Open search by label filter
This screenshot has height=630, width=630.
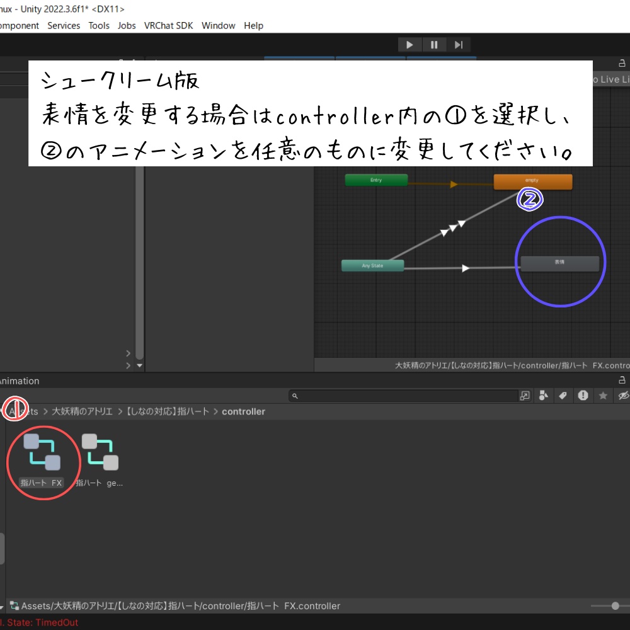[x=563, y=395]
